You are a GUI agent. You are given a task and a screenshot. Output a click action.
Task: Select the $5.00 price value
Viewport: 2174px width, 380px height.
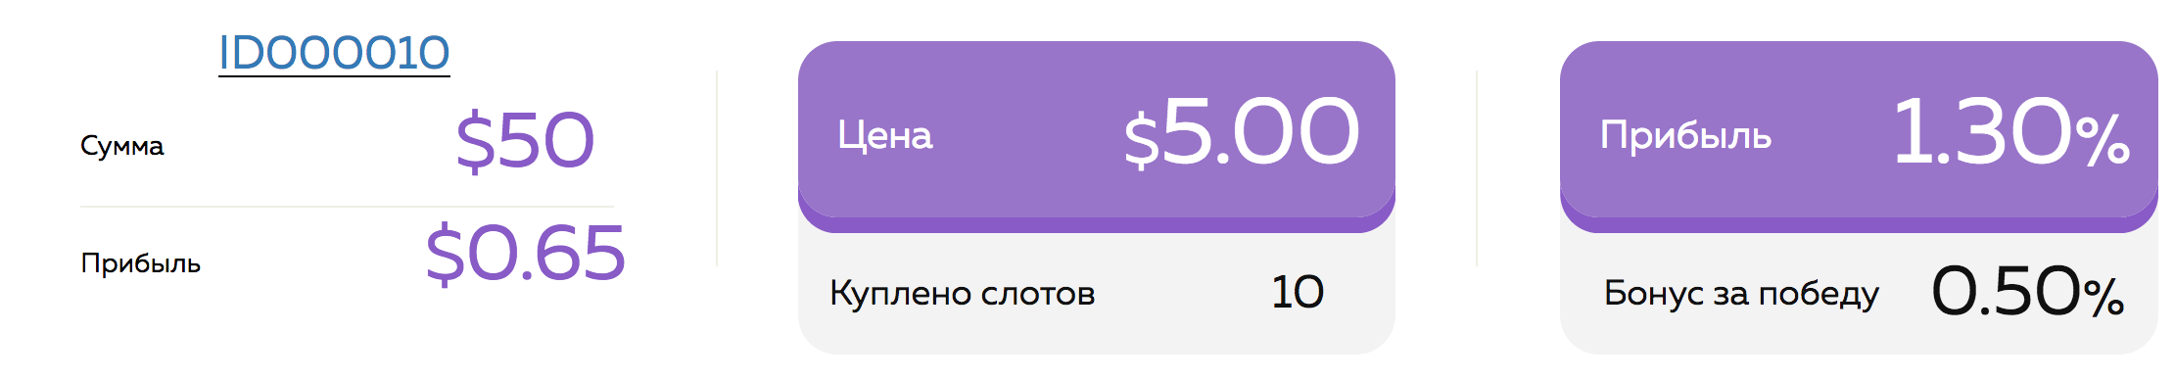(x=1242, y=132)
